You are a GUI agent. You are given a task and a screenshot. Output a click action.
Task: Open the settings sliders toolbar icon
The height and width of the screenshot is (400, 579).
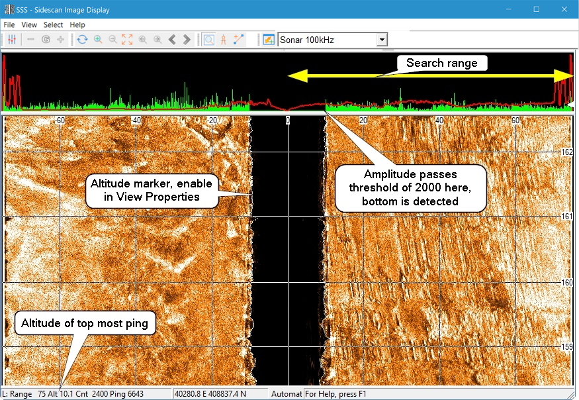click(12, 40)
